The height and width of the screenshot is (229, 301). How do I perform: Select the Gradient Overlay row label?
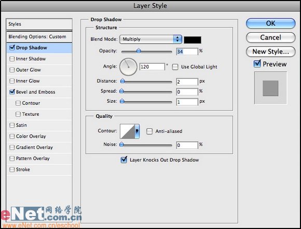(34, 147)
